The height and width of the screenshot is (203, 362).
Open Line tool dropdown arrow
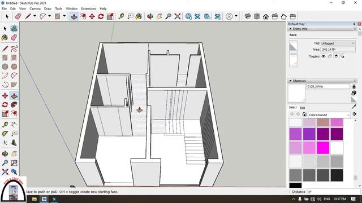(35, 16)
